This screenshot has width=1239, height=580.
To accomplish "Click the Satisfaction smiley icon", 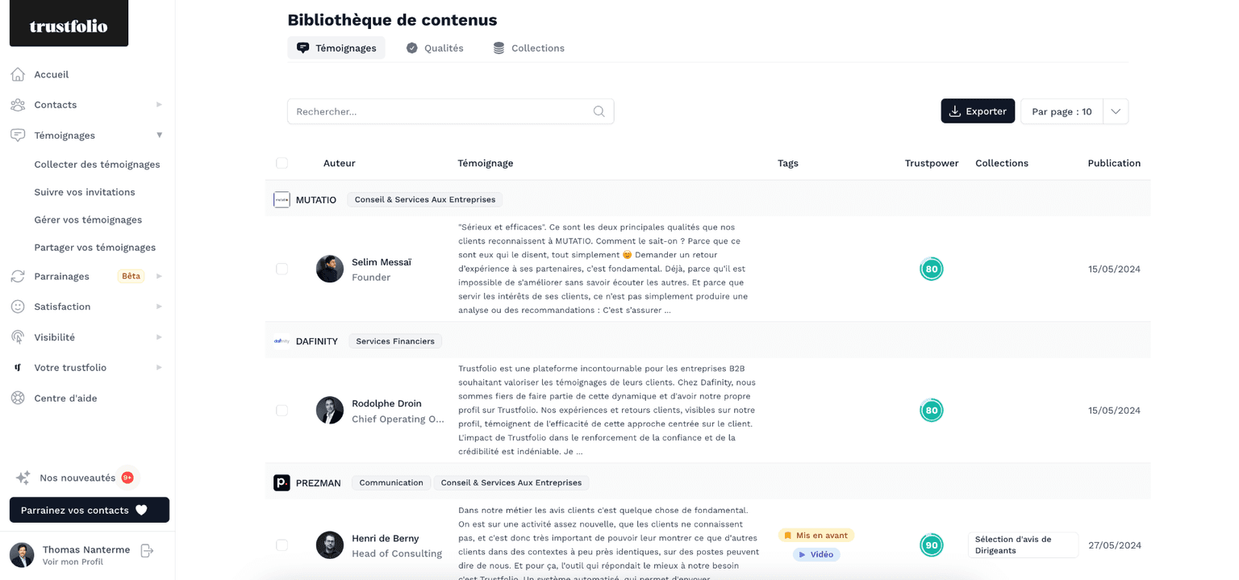I will click(x=18, y=307).
